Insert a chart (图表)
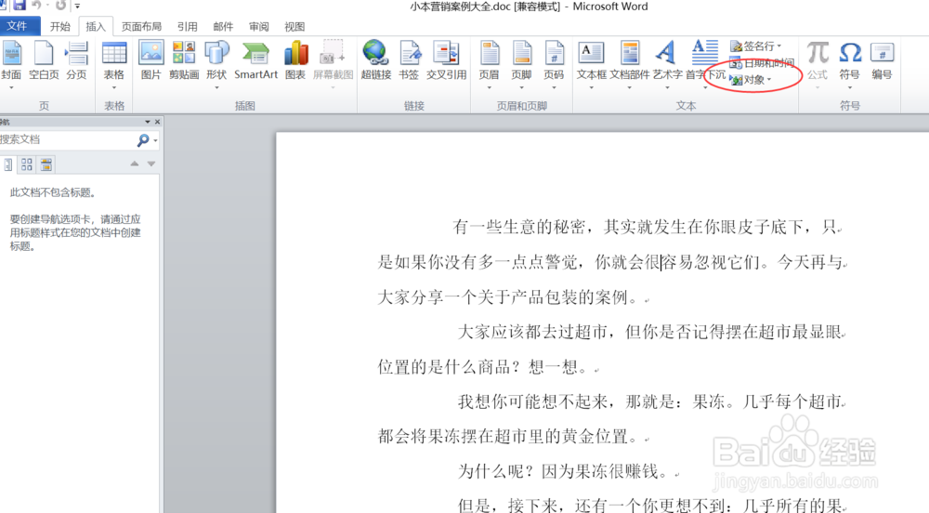The image size is (929, 513). 295,61
